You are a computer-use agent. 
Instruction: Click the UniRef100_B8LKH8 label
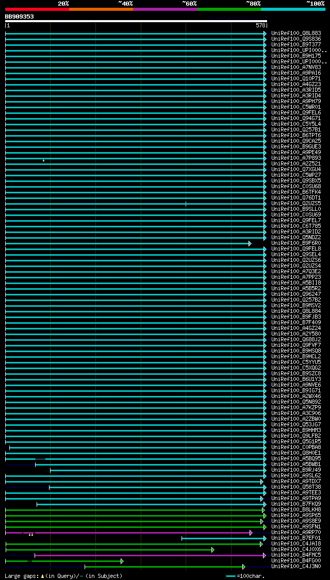point(296,510)
